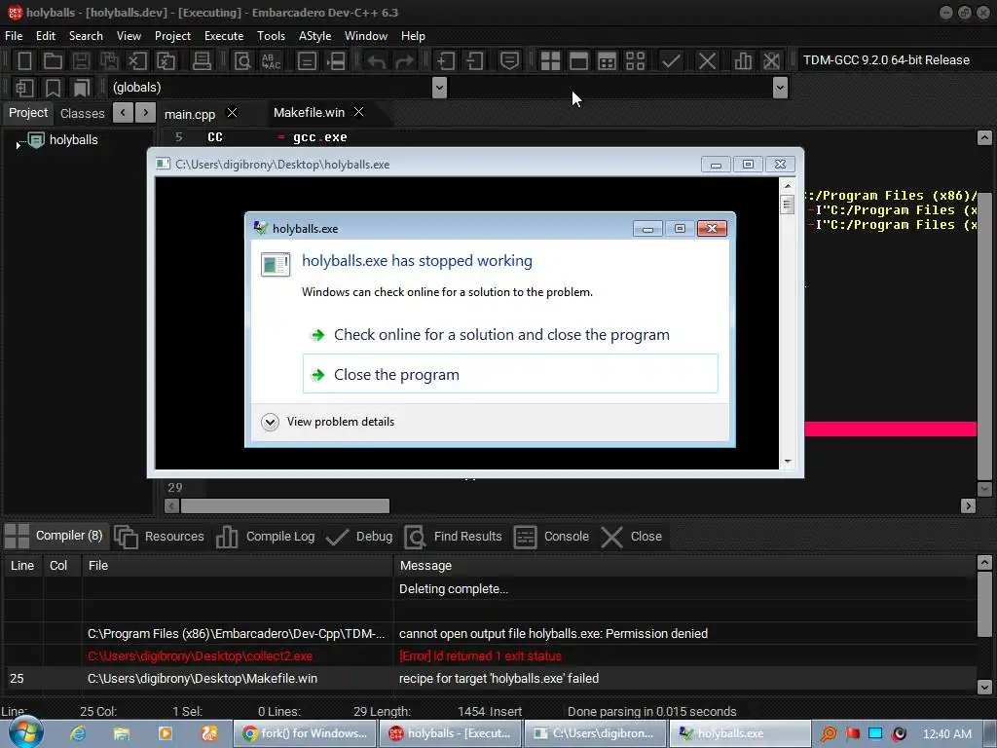
Task: Open the Debug bottom panel tab
Action: click(359, 537)
